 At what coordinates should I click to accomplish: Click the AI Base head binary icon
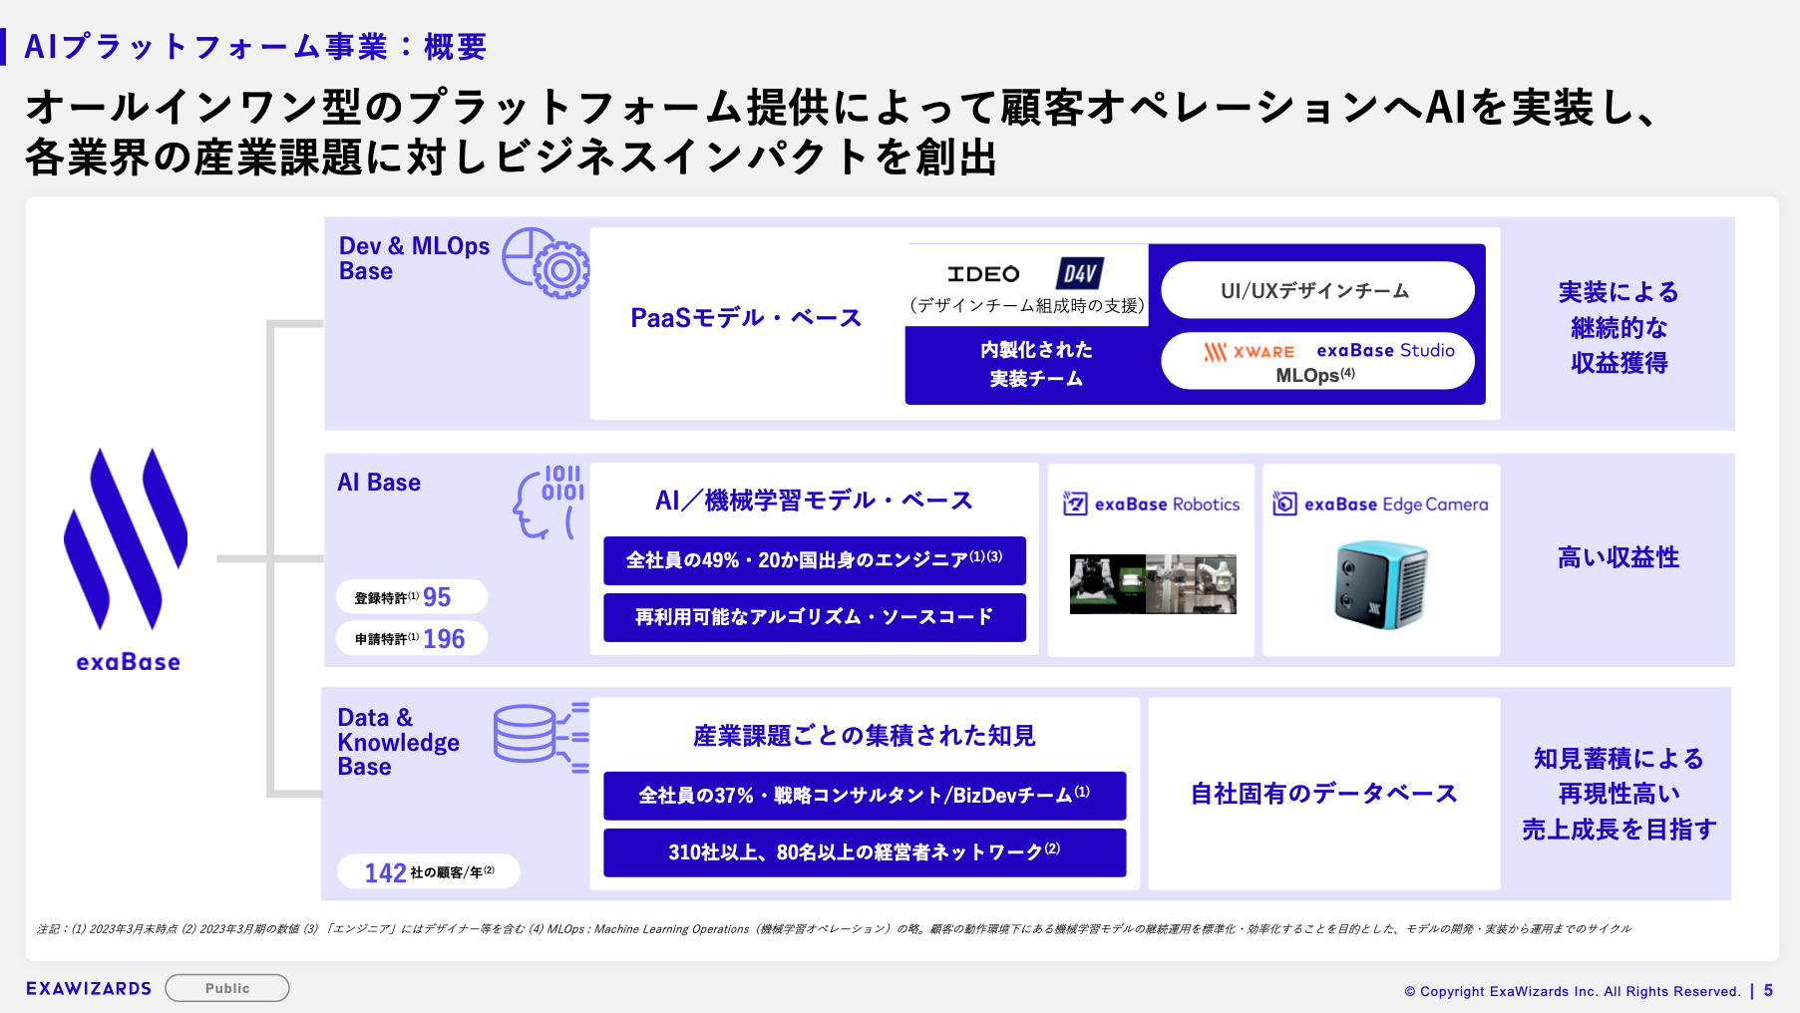coord(548,502)
